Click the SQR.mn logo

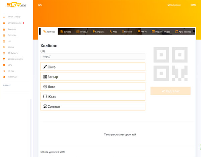pyautogui.click(x=12, y=5)
